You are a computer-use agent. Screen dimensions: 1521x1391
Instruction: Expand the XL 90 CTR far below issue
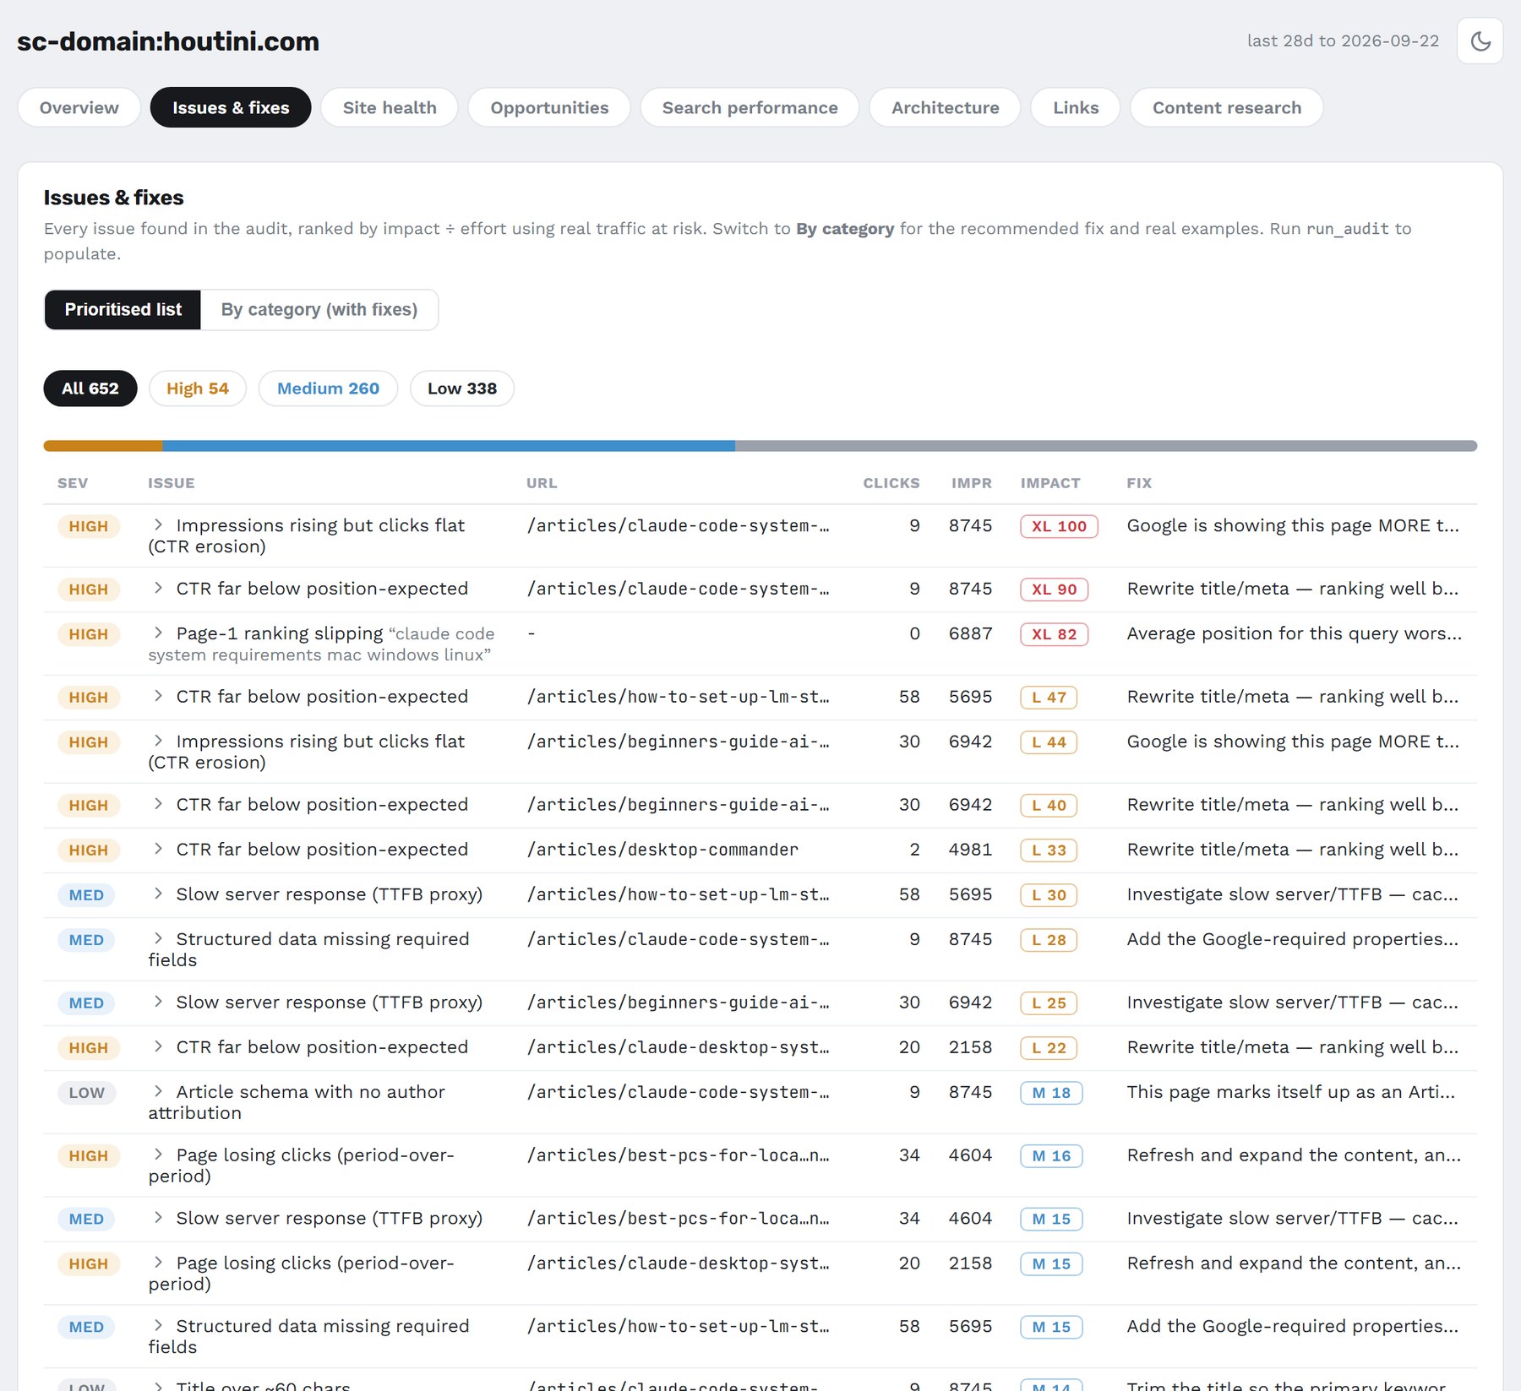point(158,589)
